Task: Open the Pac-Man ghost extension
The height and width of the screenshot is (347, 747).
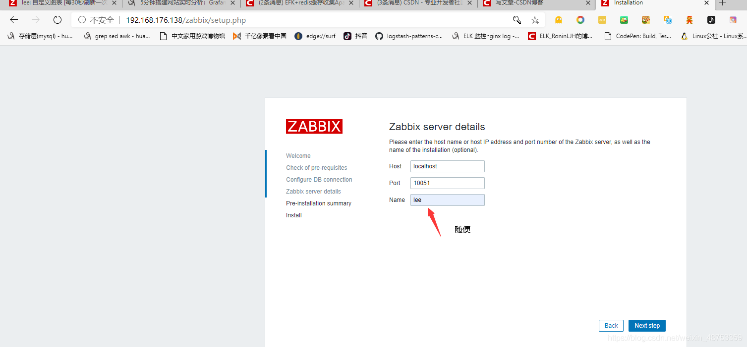Action: click(559, 20)
